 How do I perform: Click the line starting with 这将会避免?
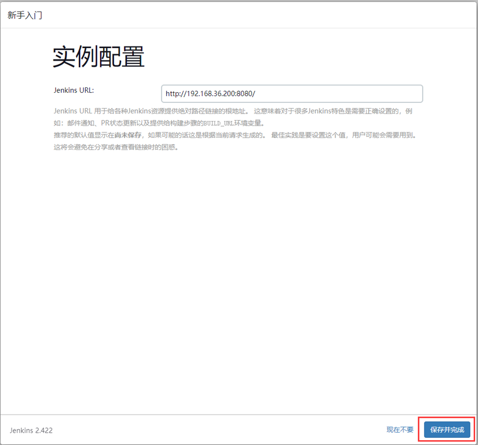(116, 147)
